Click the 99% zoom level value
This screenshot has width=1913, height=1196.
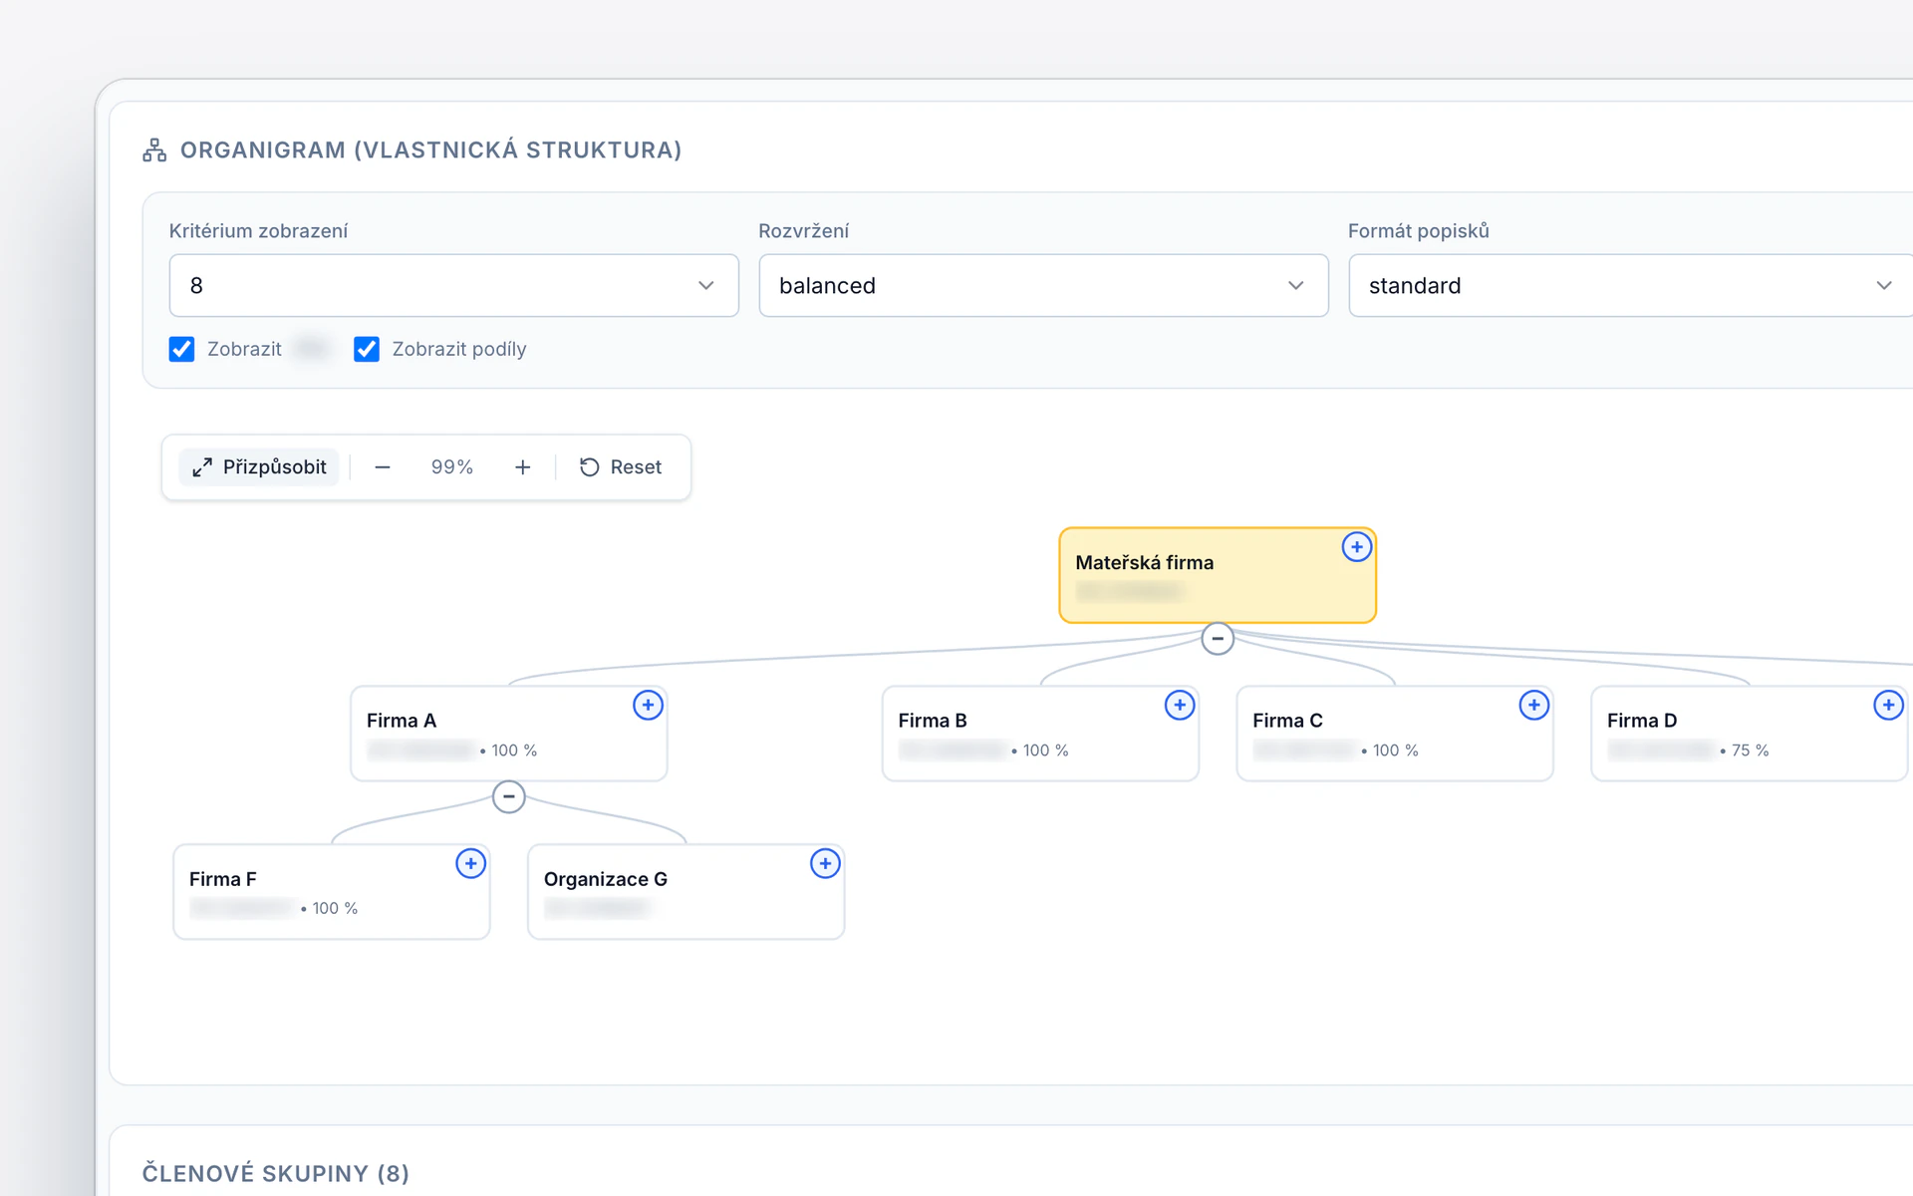tap(451, 467)
